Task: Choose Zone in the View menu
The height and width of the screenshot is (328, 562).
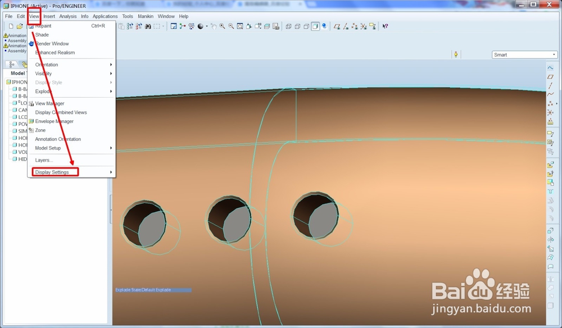Action: [72, 130]
